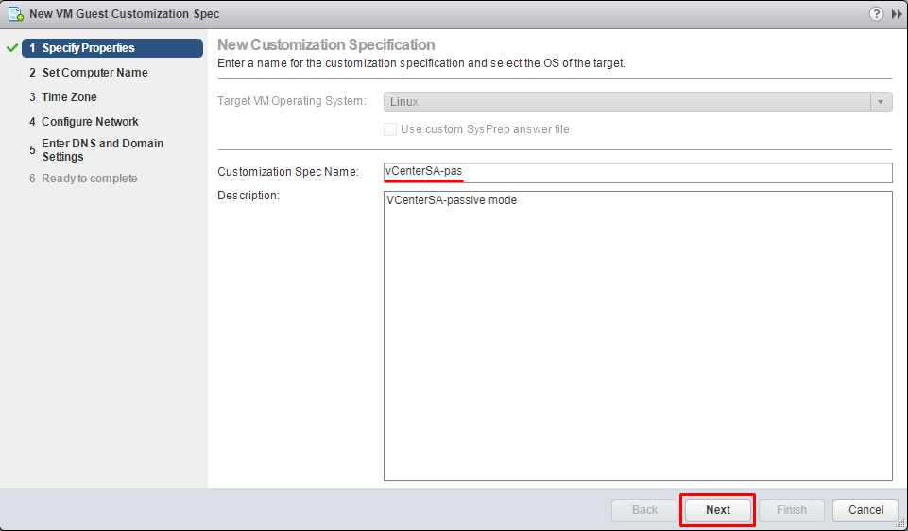Select step 1 Specify Properties

(112, 48)
